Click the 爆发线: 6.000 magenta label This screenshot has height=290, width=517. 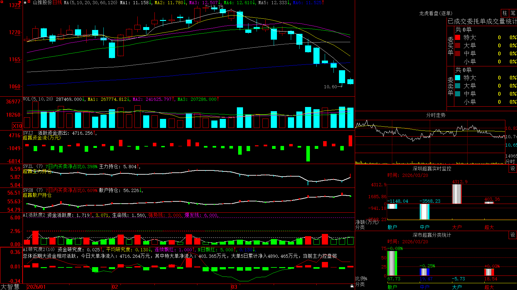tap(201, 215)
